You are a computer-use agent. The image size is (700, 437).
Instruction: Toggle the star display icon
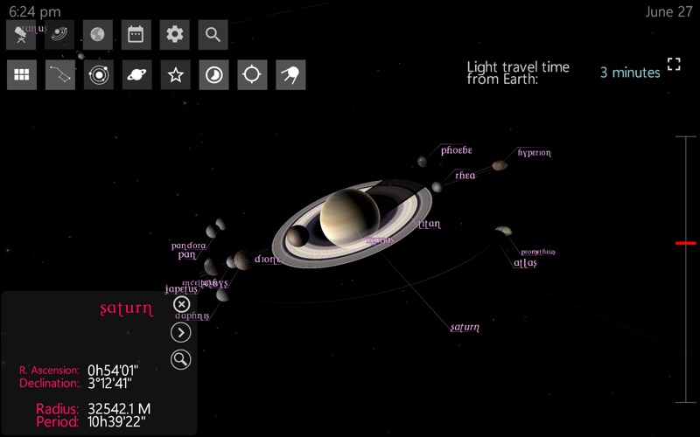point(176,75)
